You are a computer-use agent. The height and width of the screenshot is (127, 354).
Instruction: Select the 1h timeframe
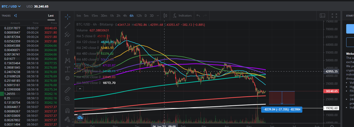click(x=112, y=16)
